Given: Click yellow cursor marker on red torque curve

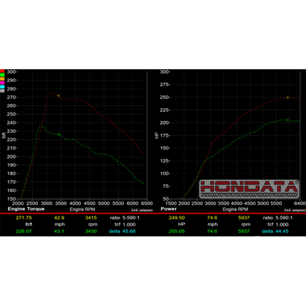Looking at the screenshot, I should tap(58, 96).
